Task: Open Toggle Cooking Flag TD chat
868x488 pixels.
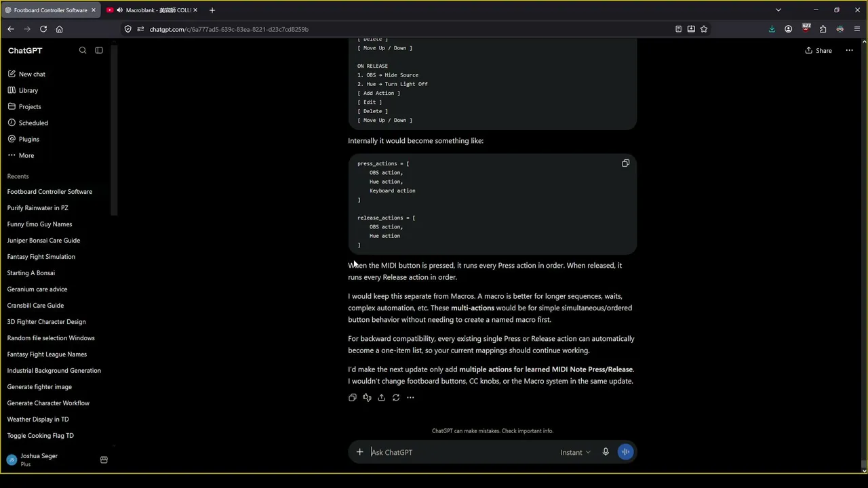Action: pos(40,436)
